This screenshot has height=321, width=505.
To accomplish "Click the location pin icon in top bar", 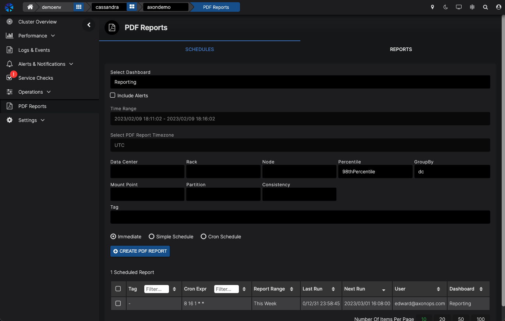I will pos(432,7).
